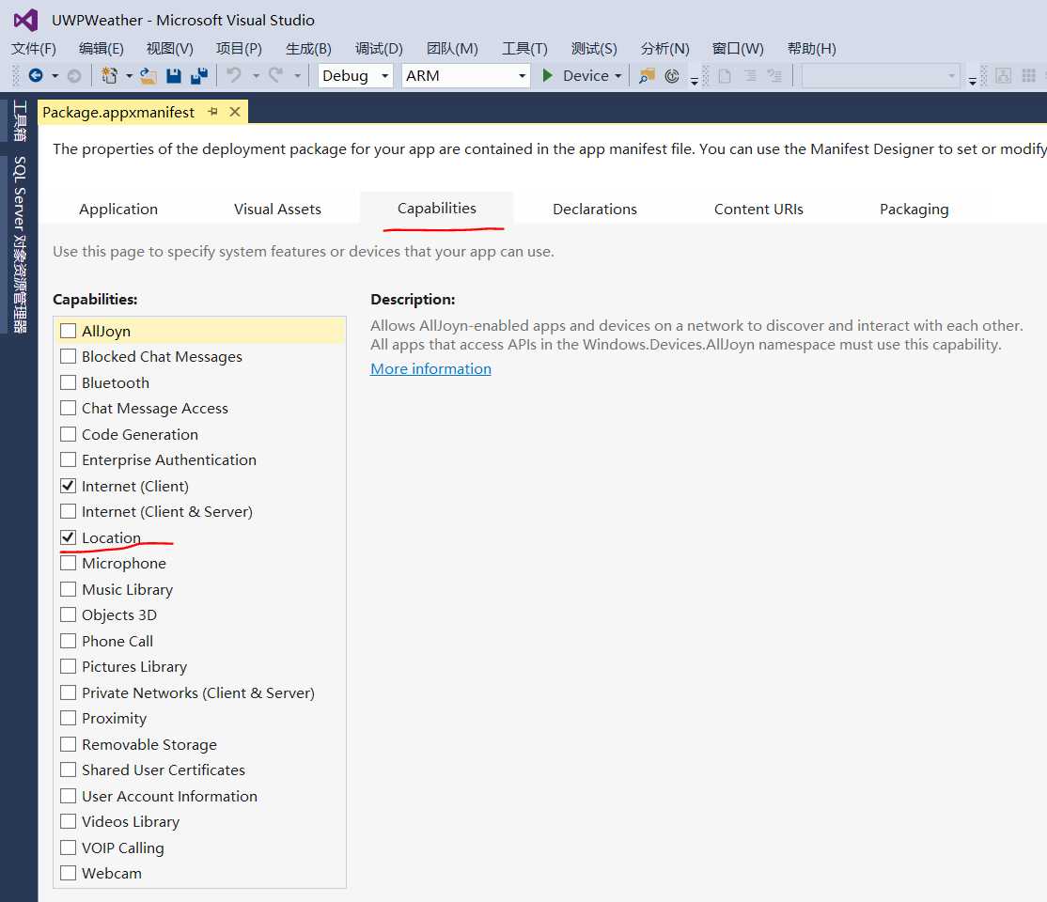Click the Save All icon

click(x=199, y=76)
